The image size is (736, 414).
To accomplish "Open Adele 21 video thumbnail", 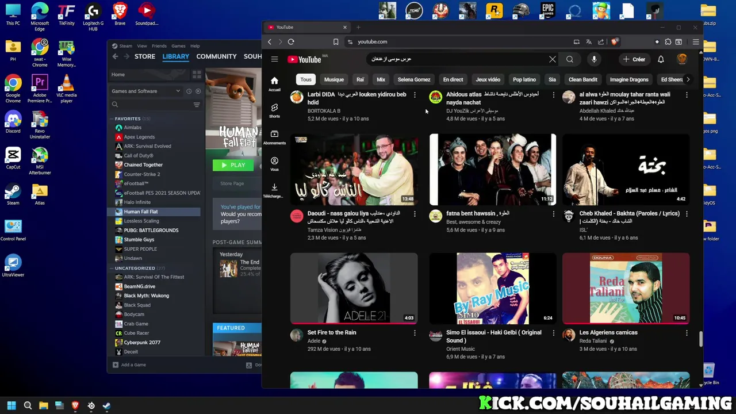I will [x=354, y=288].
